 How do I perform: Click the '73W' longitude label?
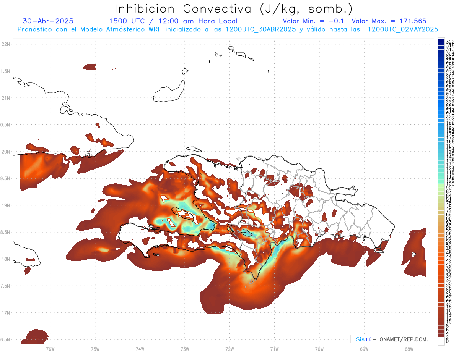click(x=185, y=348)
